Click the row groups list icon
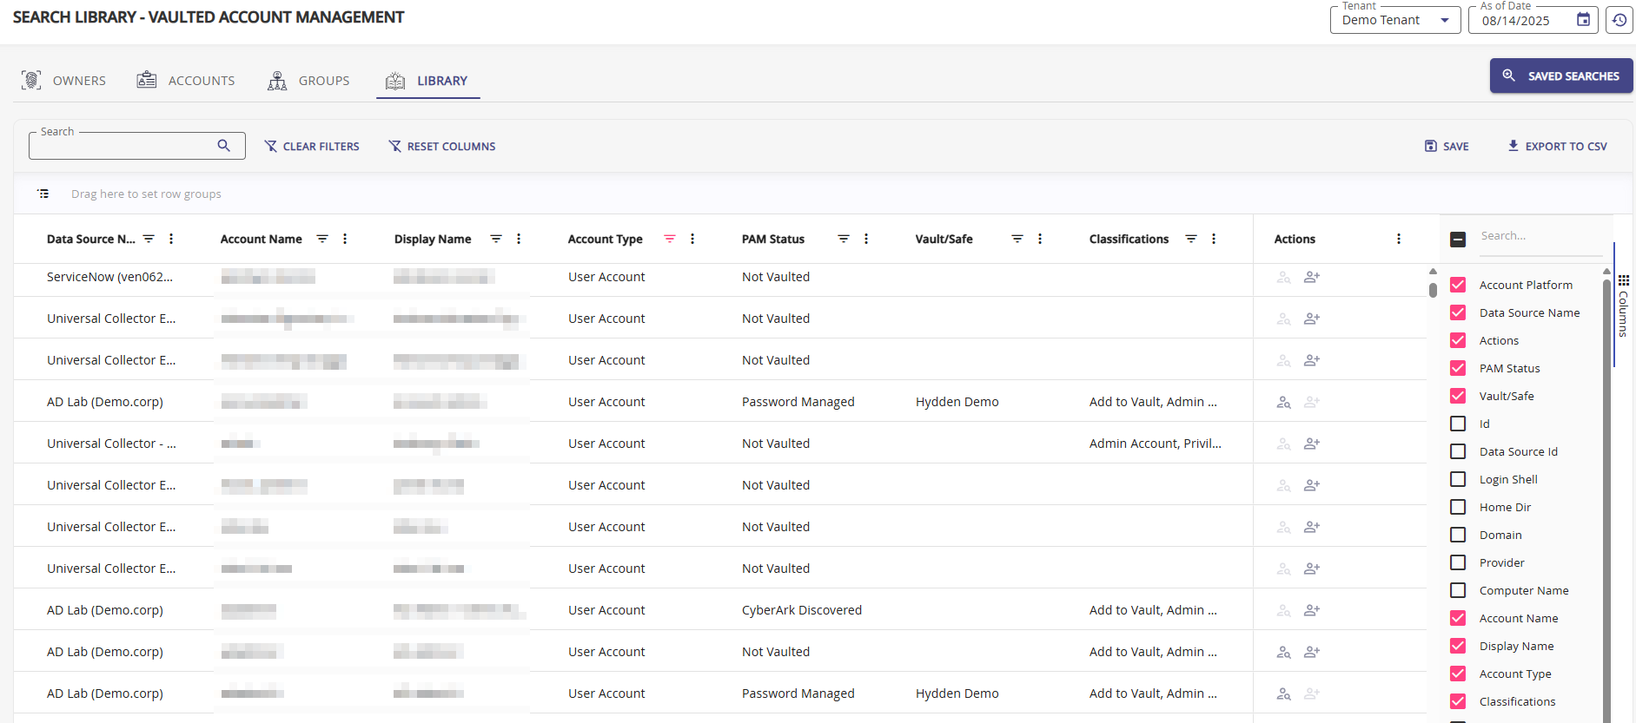The height and width of the screenshot is (723, 1636). [x=43, y=194]
